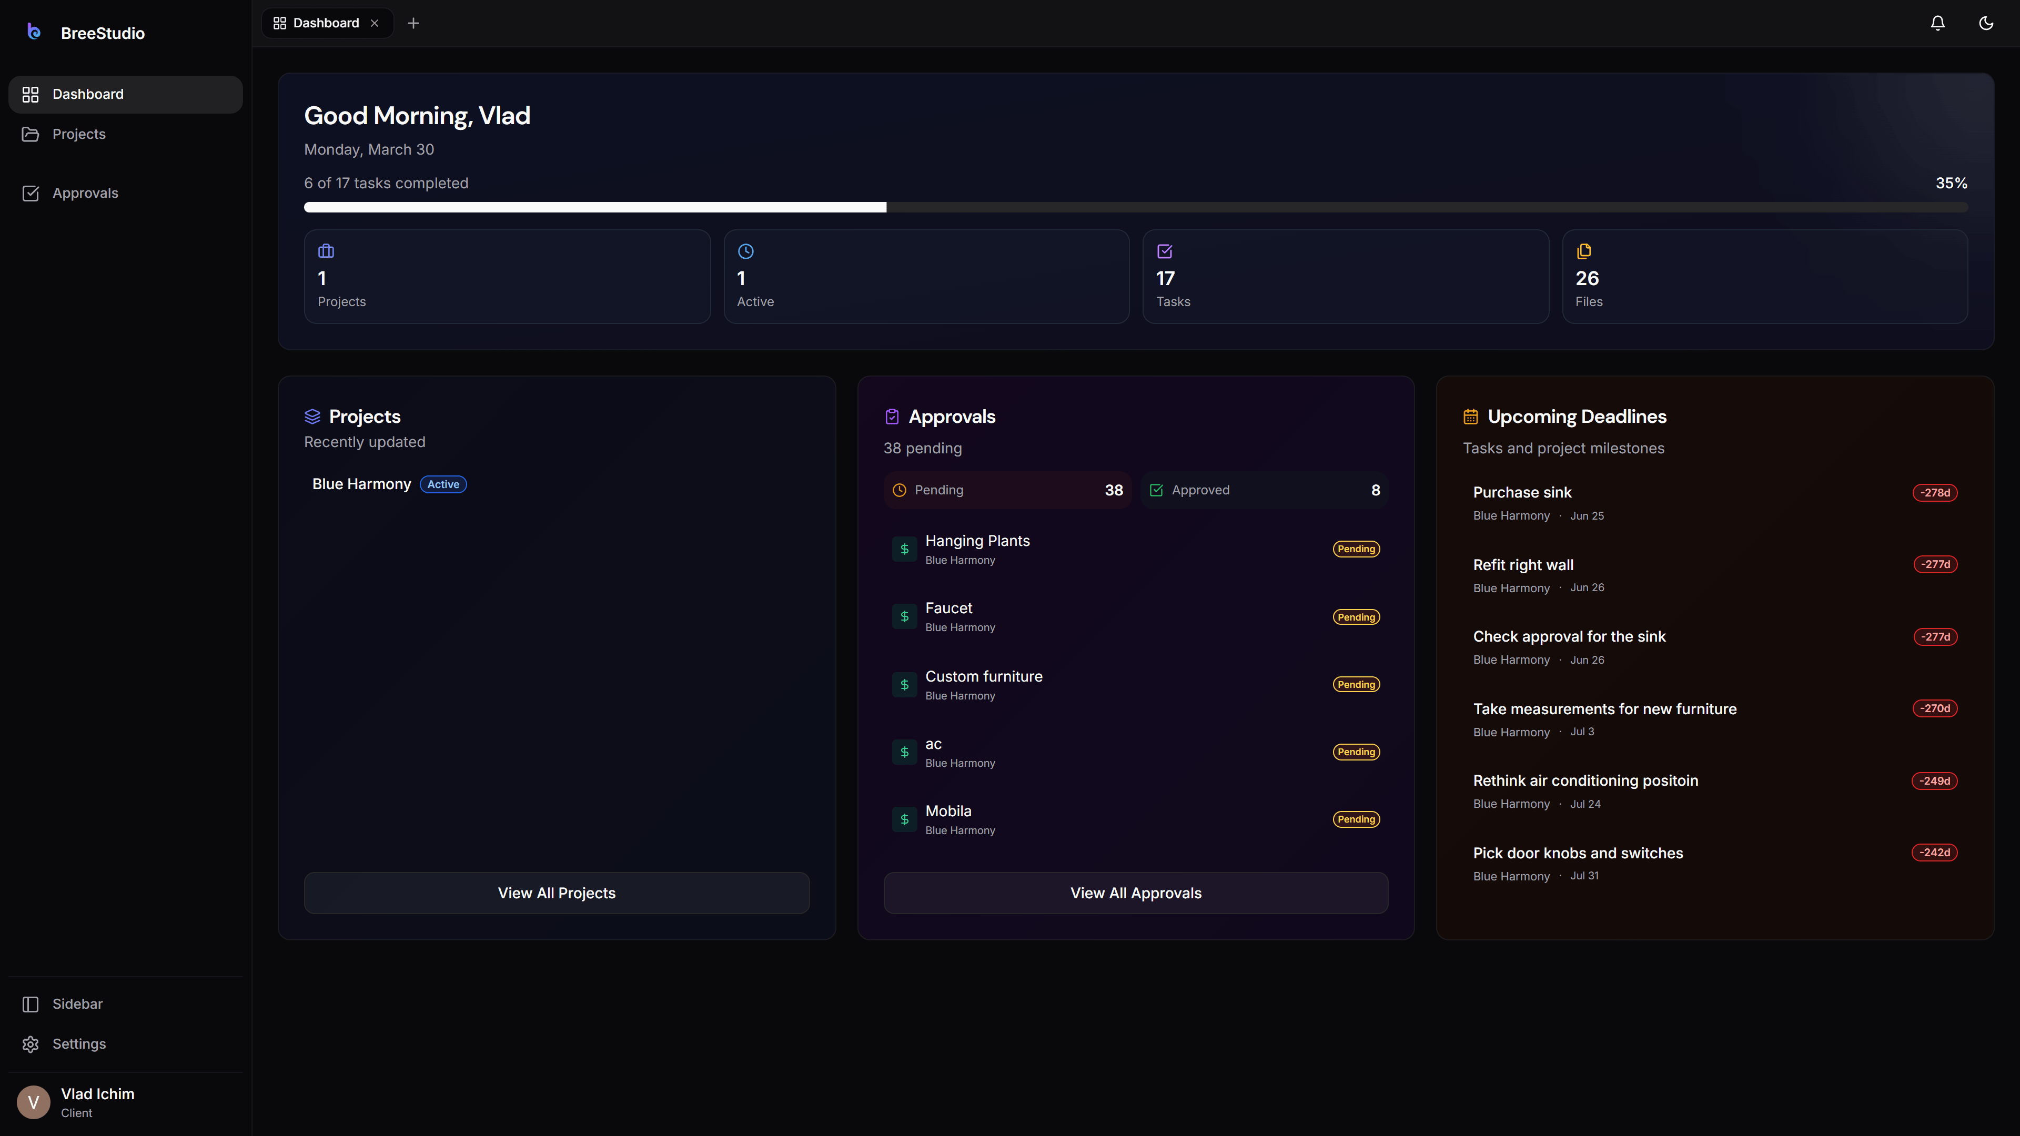The width and height of the screenshot is (2020, 1136).
Task: Open the notifications bell
Action: click(1937, 24)
